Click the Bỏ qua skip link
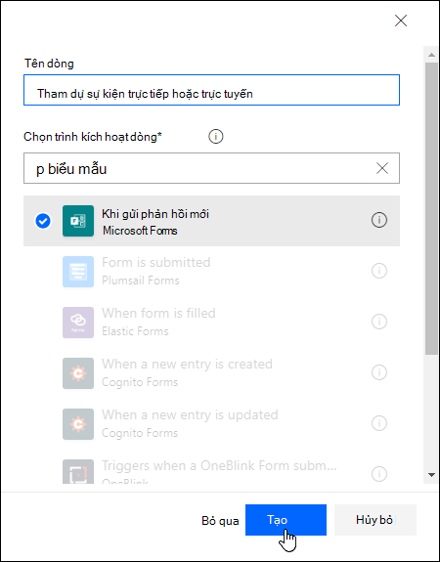This screenshot has height=562, width=440. (x=220, y=521)
